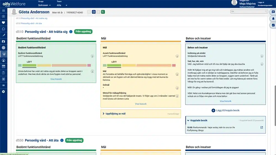This screenshot has height=155, width=276.
Task: Open the external link icon of the Bingo visit
Action: (262, 128)
